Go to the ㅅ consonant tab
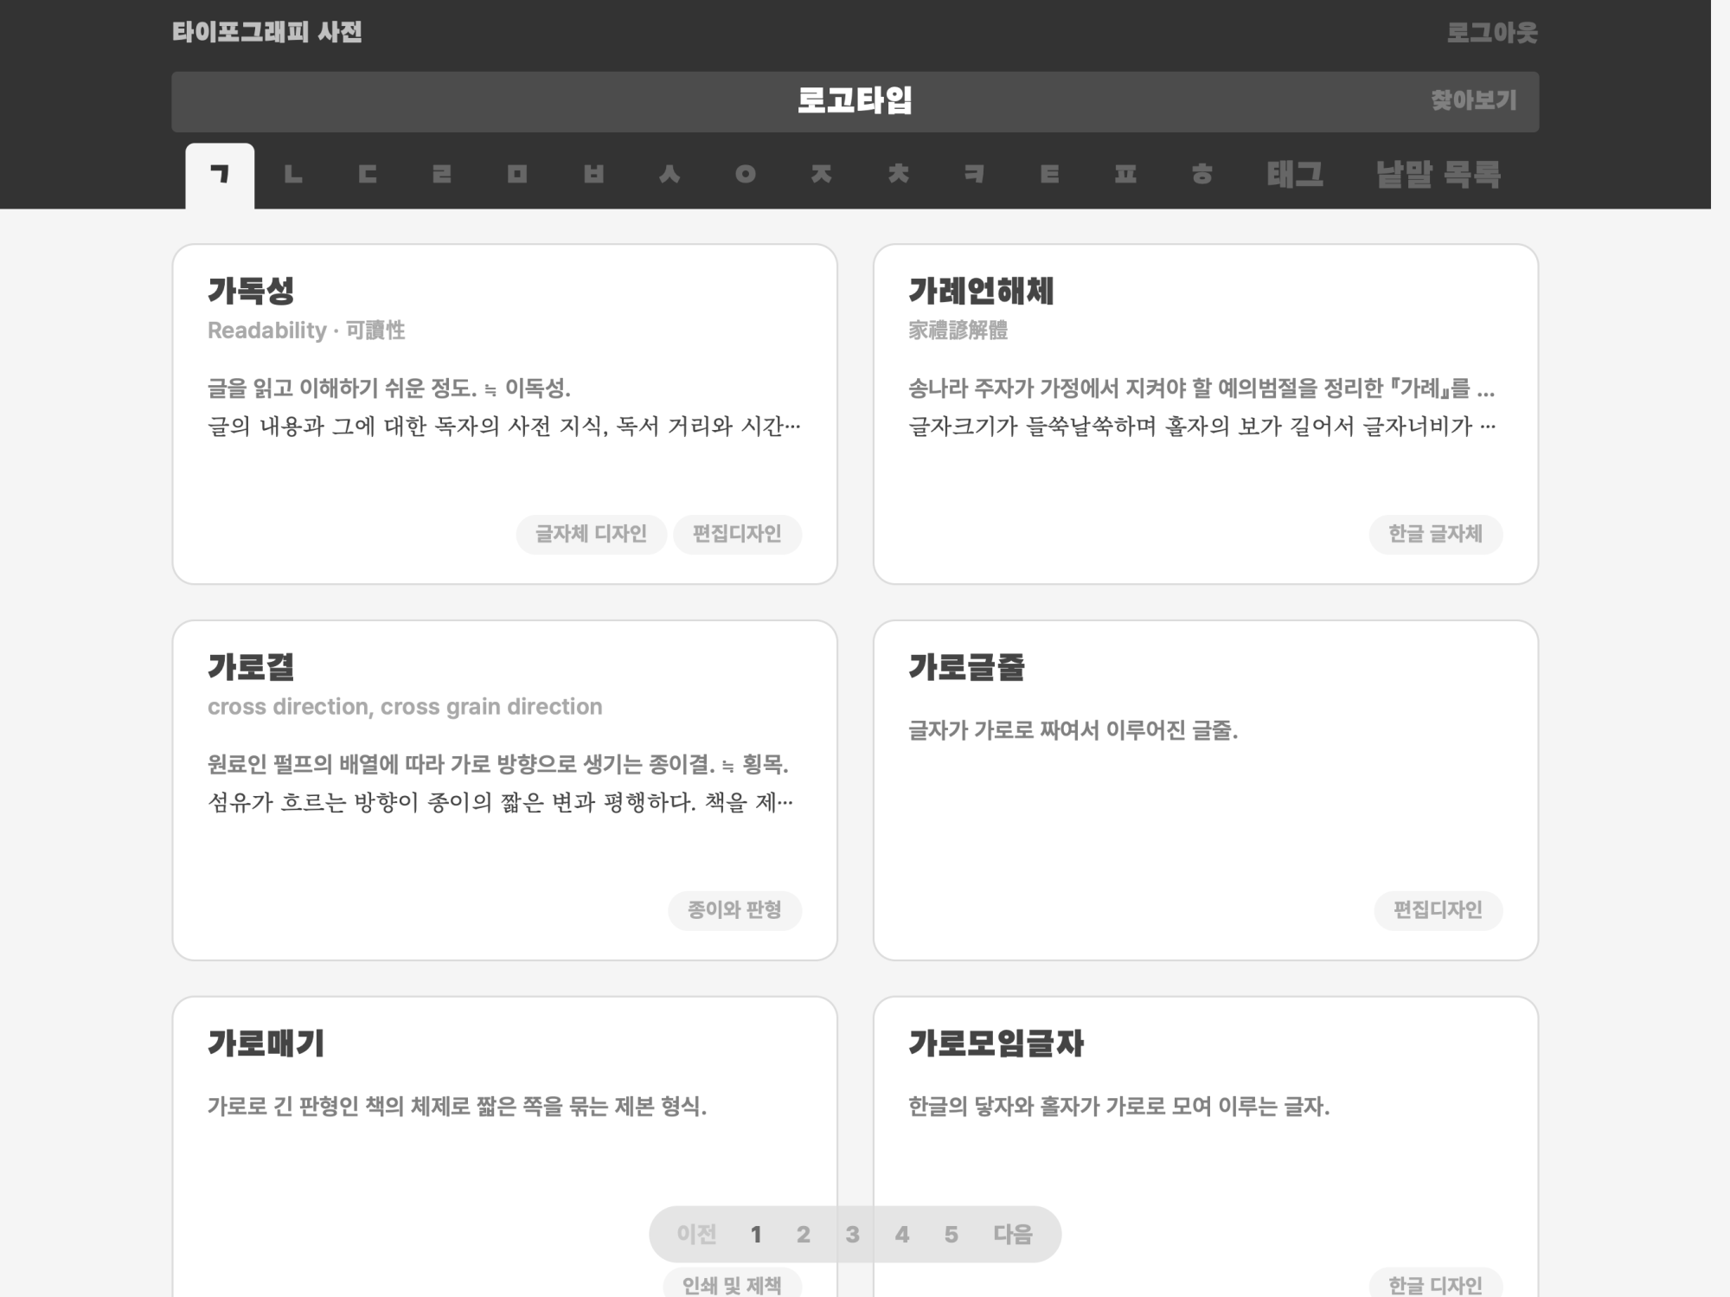This screenshot has width=1730, height=1297. pos(670,175)
